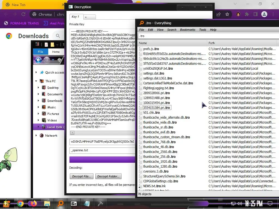The width and height of the screenshot is (279, 209).
Task: Open Chrome profile avatar
Action: pyautogui.click(x=264, y=14)
